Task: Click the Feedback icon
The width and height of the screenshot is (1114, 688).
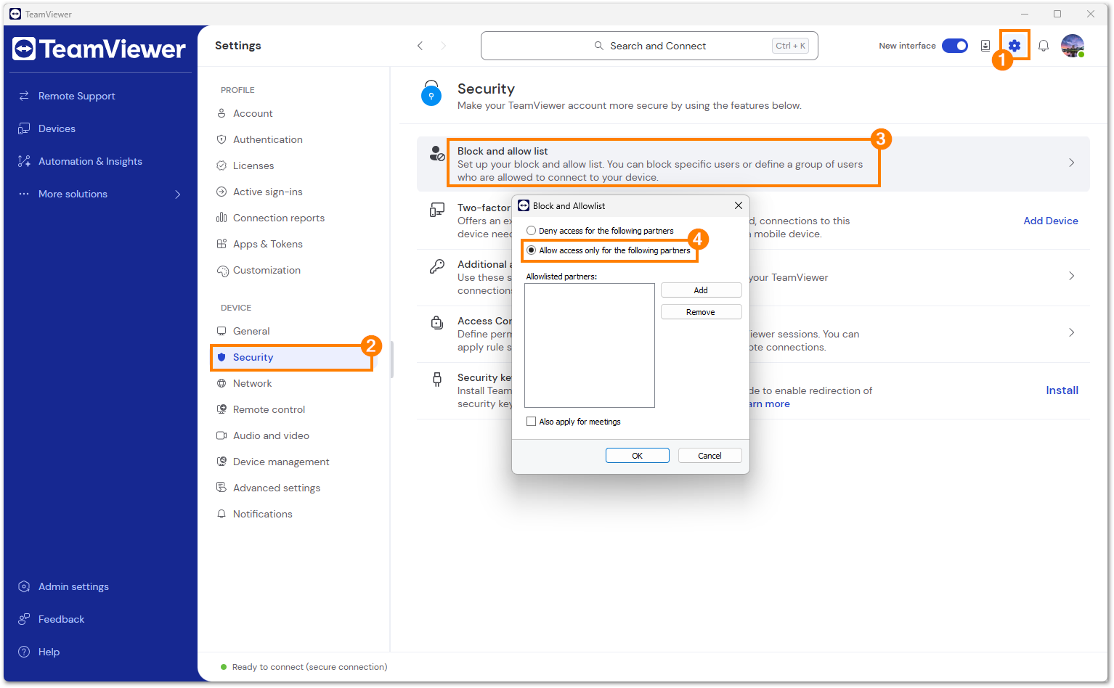Action: coord(24,619)
